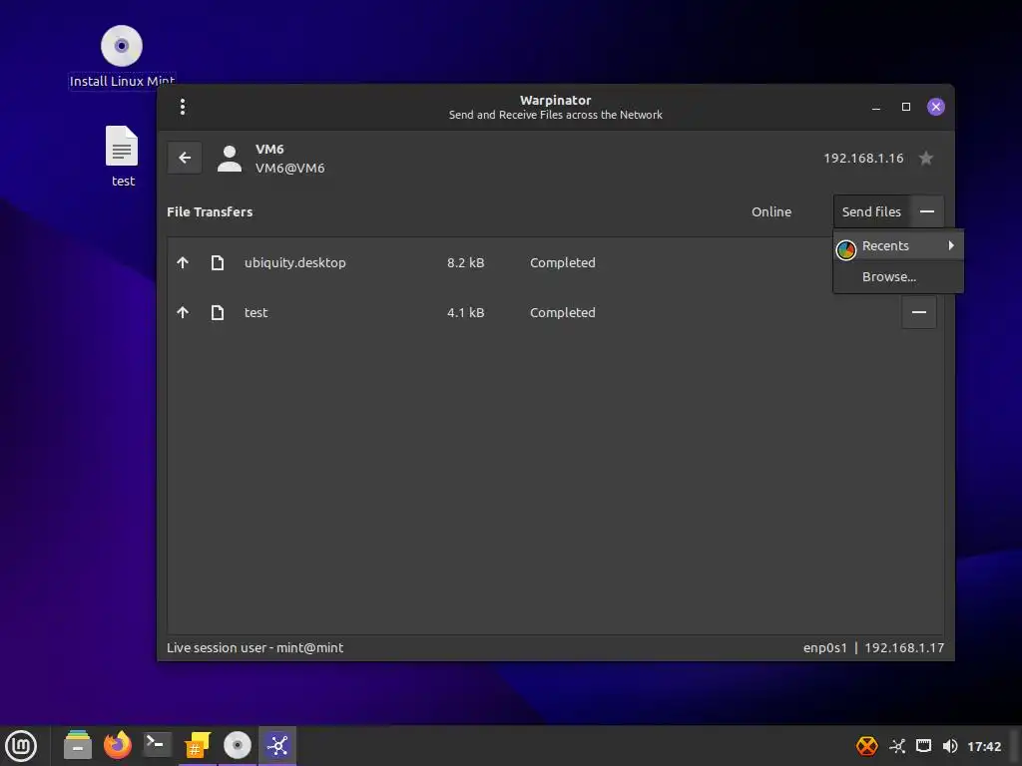The width and height of the screenshot is (1022, 766).
Task: Click the Warpinator panel task button
Action: (x=277, y=745)
